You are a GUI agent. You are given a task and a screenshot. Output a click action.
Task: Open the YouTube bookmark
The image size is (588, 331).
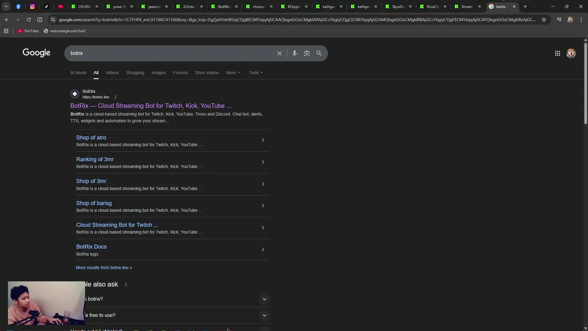(28, 31)
